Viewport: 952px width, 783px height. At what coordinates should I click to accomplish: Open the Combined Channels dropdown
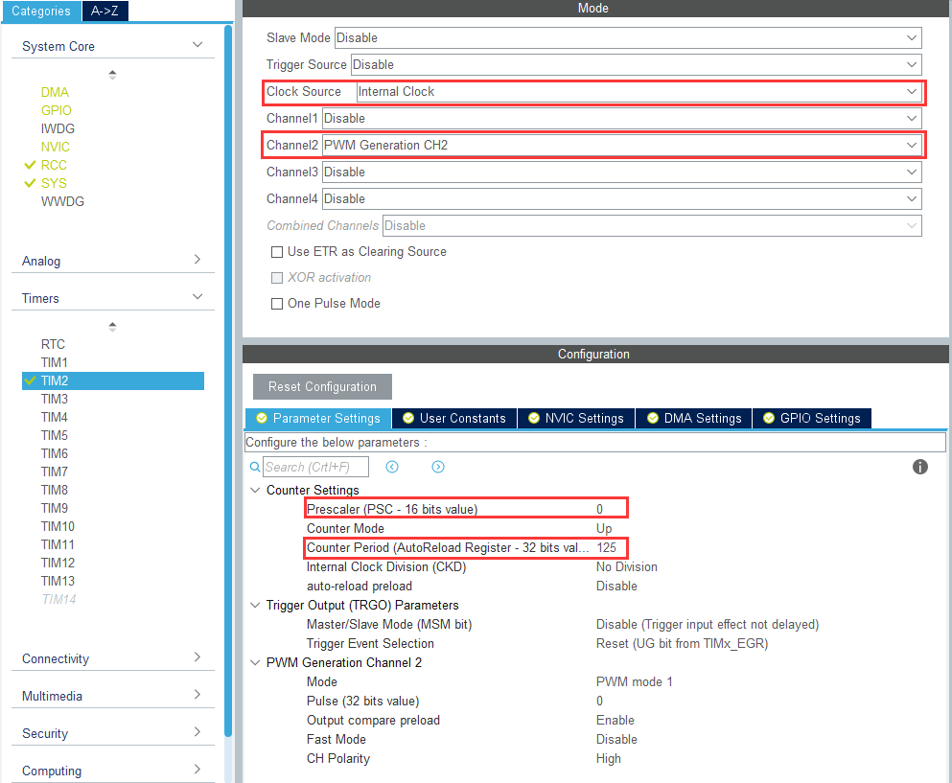click(x=652, y=226)
